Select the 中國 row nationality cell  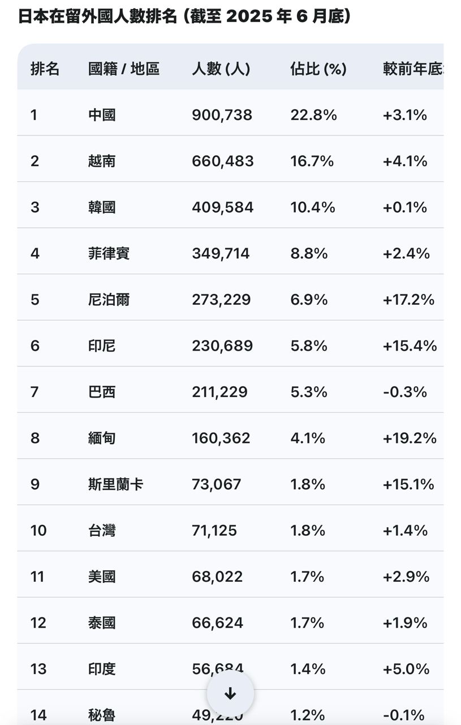coord(102,116)
